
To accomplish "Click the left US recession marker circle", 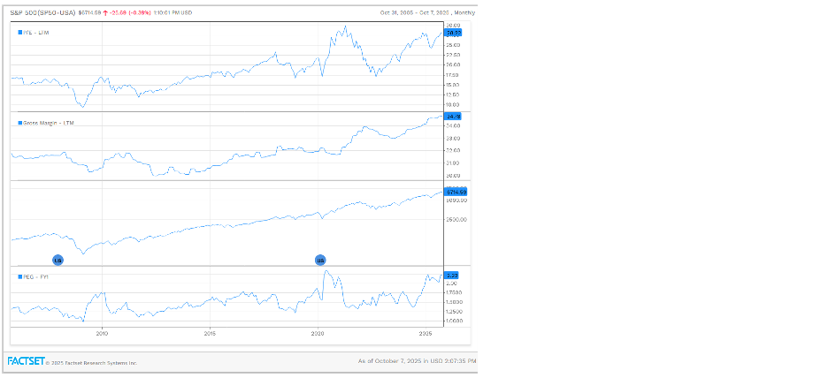I will pyautogui.click(x=58, y=261).
